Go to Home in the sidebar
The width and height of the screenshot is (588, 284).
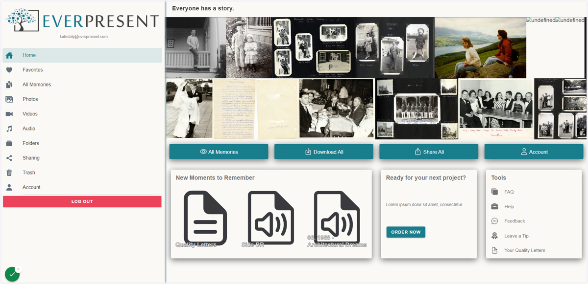pyautogui.click(x=82, y=55)
